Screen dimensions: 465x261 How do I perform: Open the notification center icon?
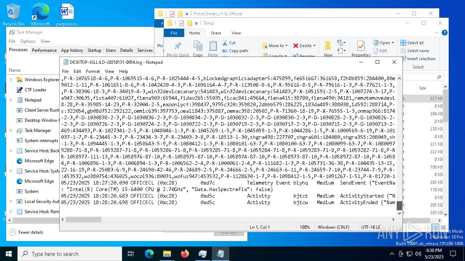tap(453, 254)
